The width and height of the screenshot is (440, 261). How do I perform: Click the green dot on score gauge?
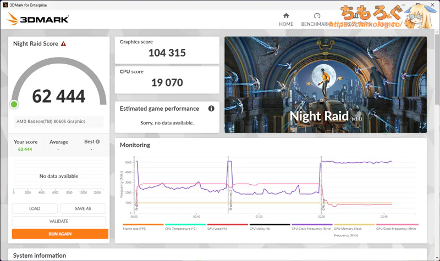(14, 104)
